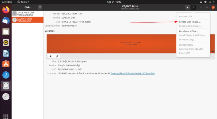Open LibreOffice Writer from the dock

(x=6, y=54)
